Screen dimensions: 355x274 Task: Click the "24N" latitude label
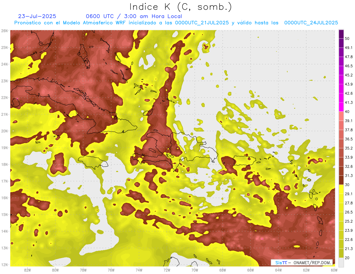tap(4, 64)
